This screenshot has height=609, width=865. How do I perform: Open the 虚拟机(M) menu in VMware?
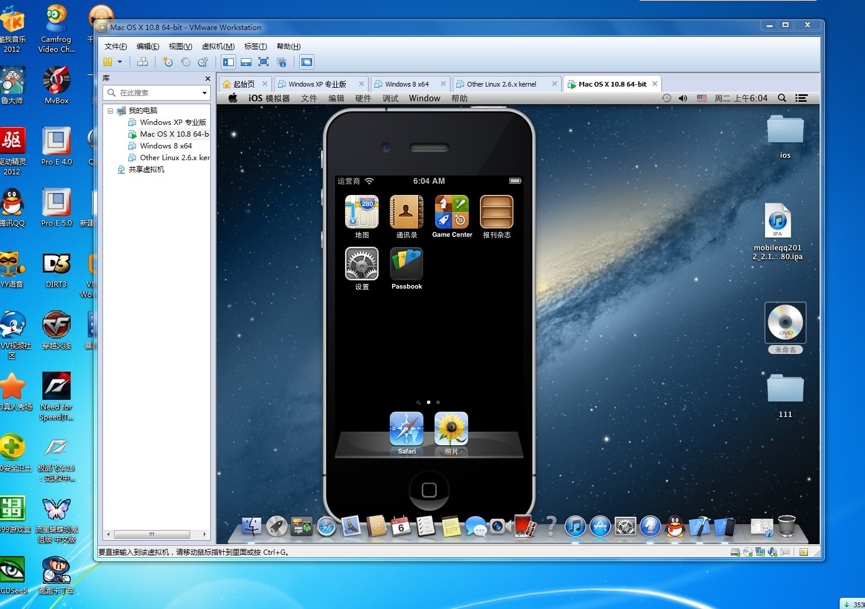coord(218,47)
